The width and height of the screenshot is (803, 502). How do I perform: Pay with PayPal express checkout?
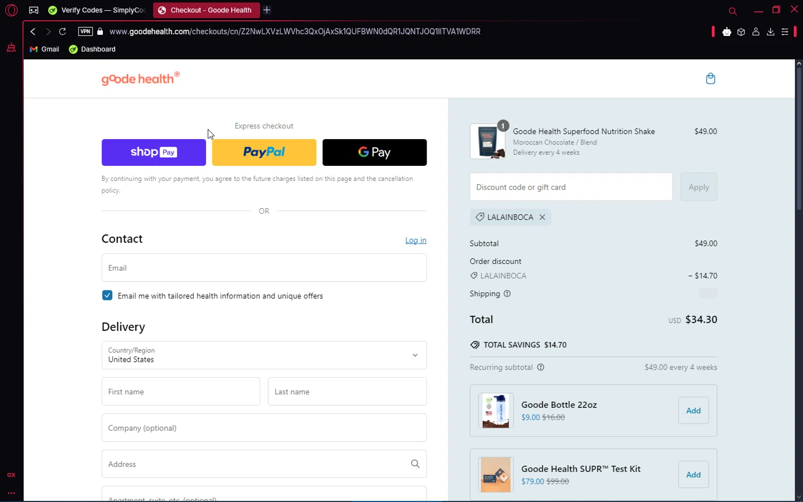(264, 153)
